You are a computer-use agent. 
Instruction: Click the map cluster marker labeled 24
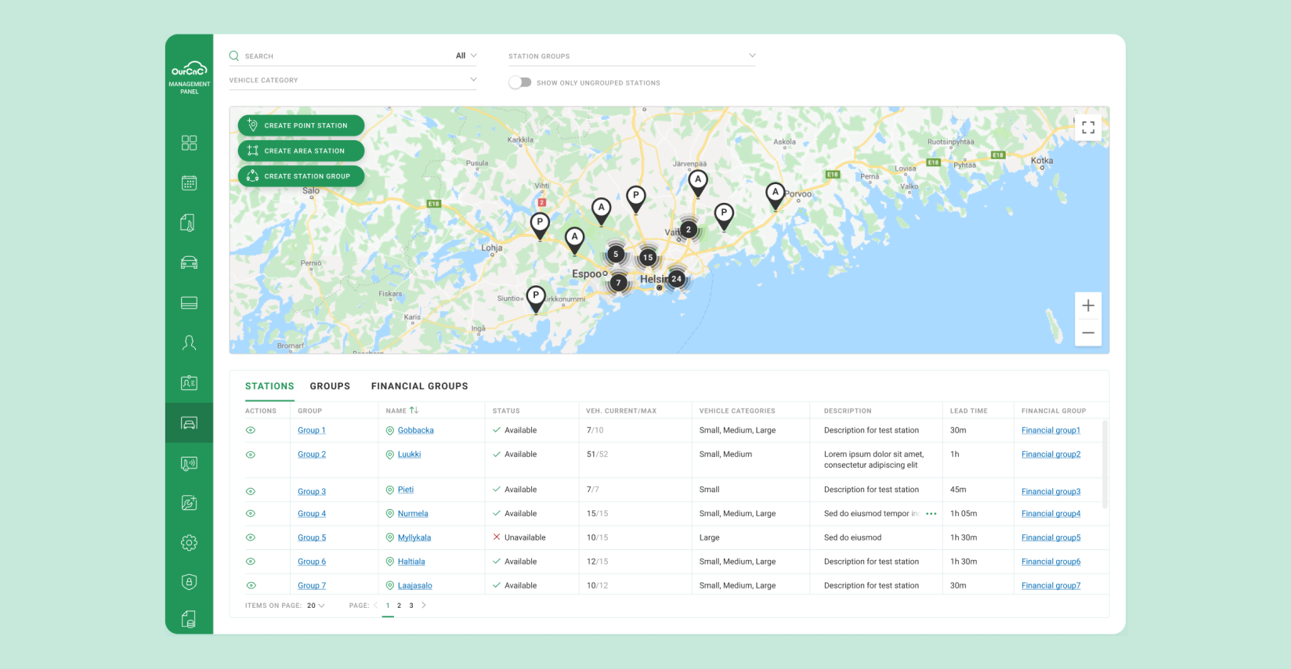coord(676,278)
